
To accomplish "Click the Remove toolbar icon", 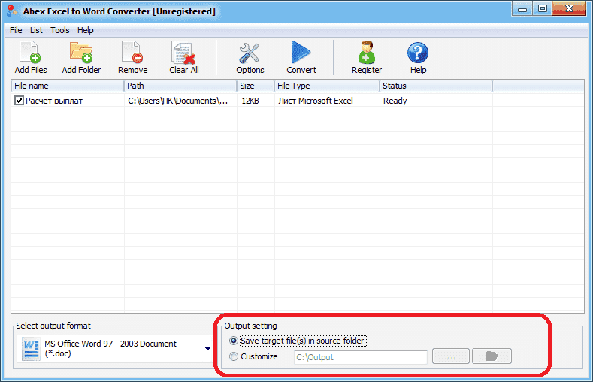I will [132, 53].
